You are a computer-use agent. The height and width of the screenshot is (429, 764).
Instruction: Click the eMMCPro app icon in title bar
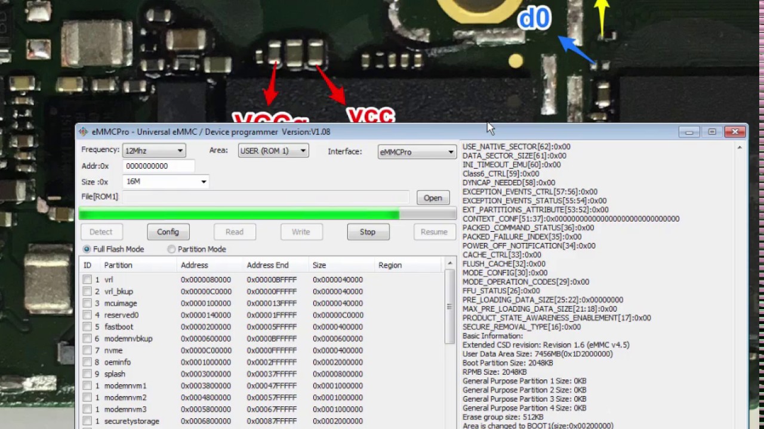[83, 132]
